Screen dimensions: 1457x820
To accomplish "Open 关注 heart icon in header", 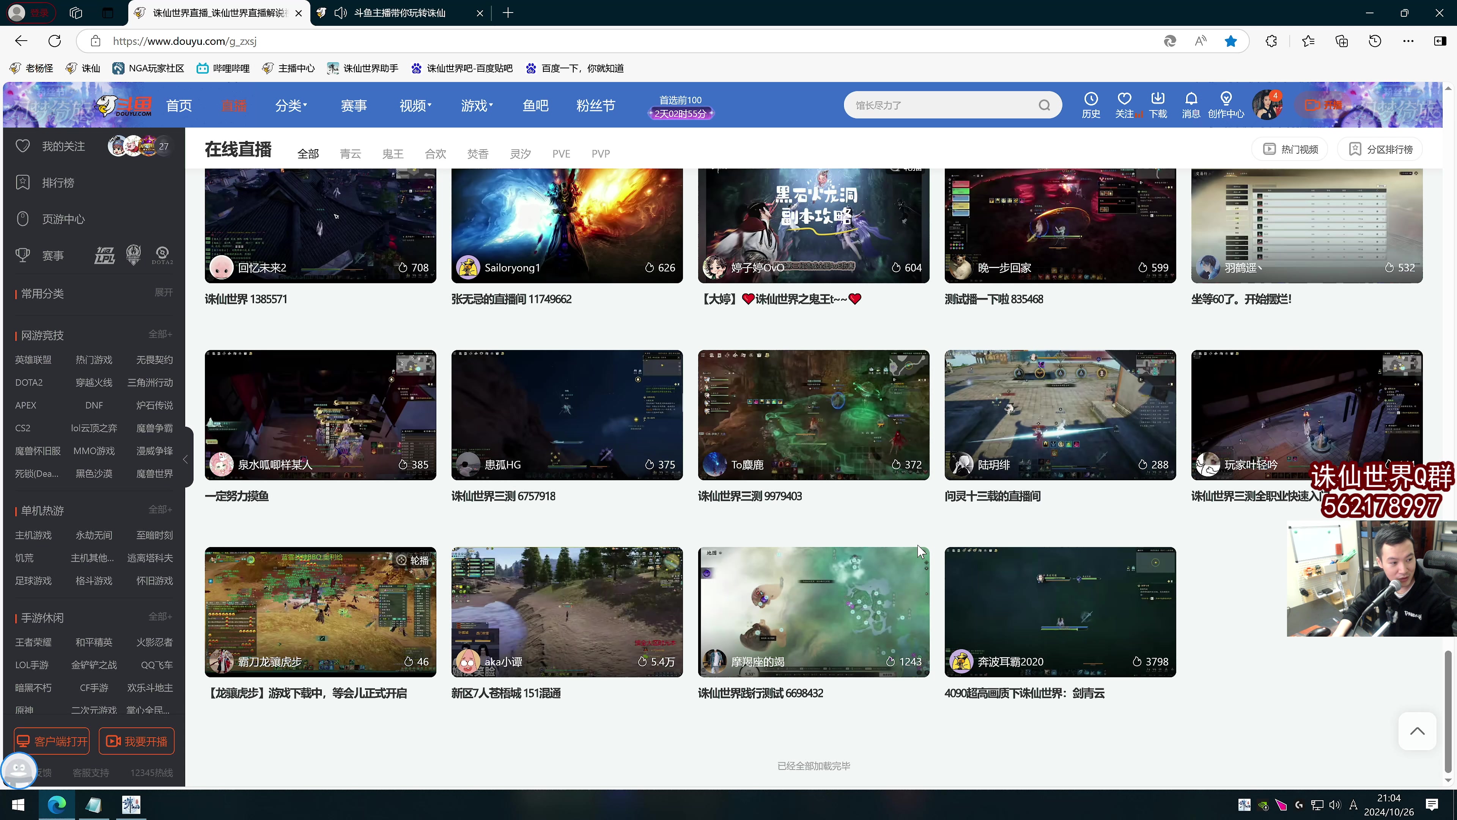I will coord(1124,105).
